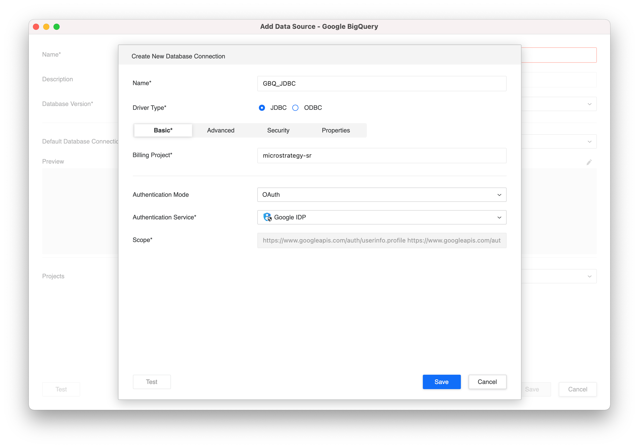Screen dimensions: 639x448
Task: Select the ODBC driver type radio button
Action: (x=295, y=108)
